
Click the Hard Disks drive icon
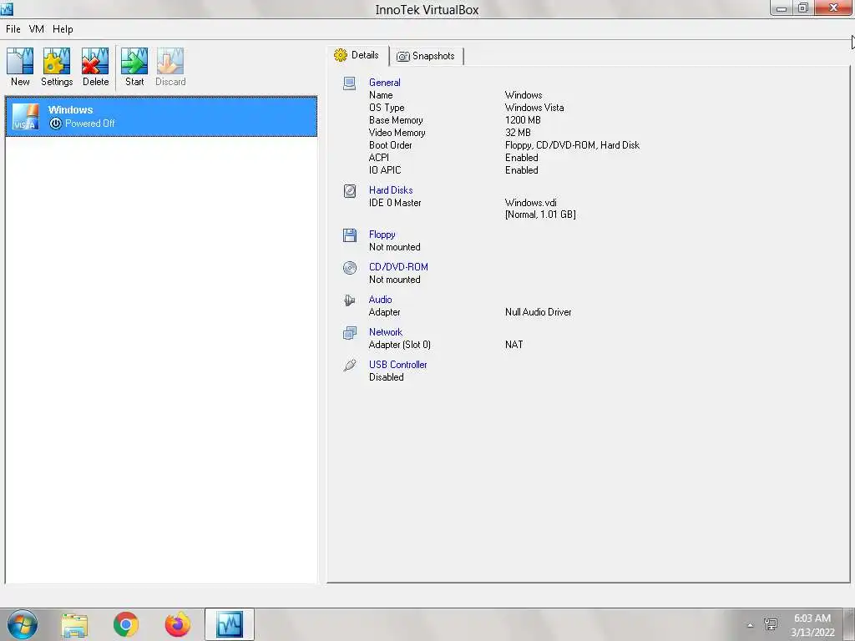[x=350, y=191]
